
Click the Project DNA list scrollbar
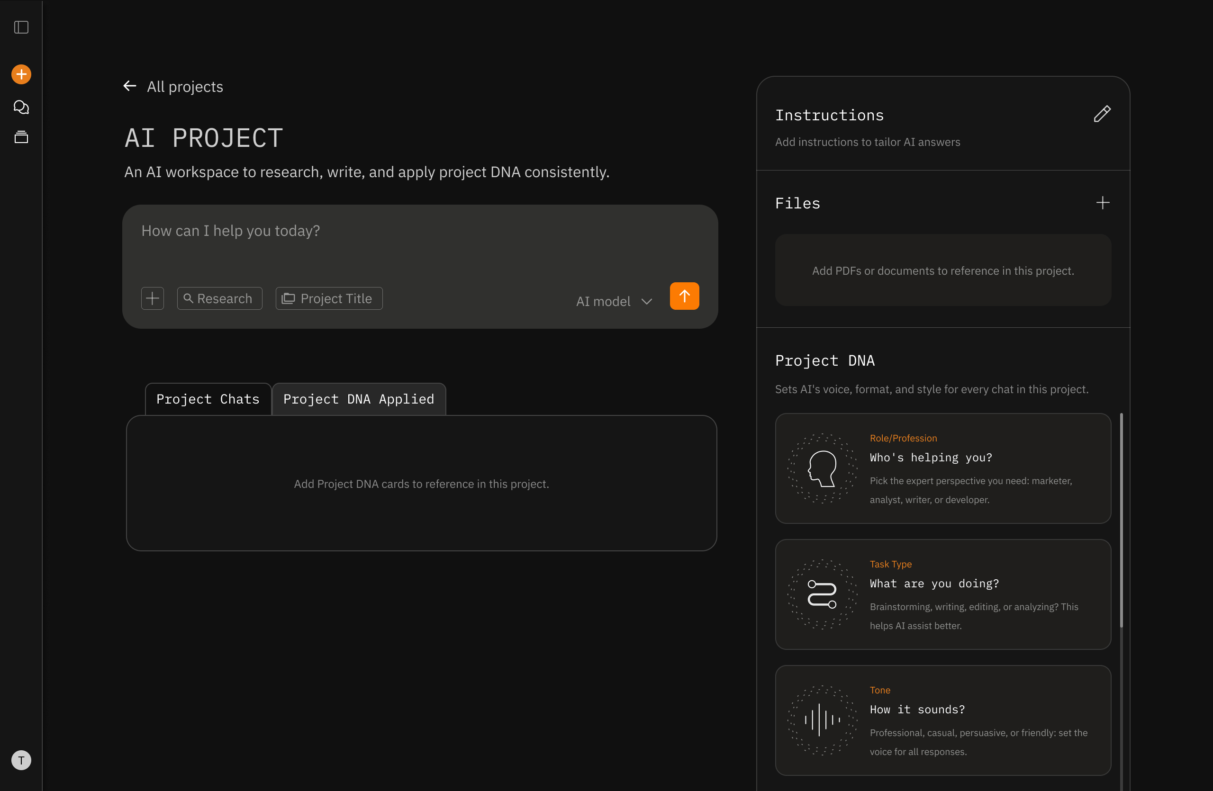(1121, 520)
